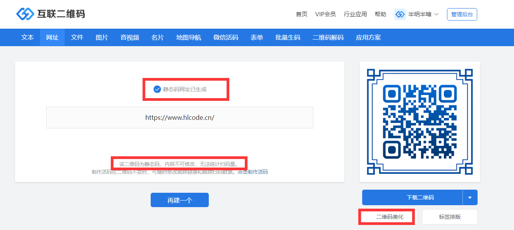Open the download format dropdown arrow
This screenshot has width=514, height=230.
point(470,197)
